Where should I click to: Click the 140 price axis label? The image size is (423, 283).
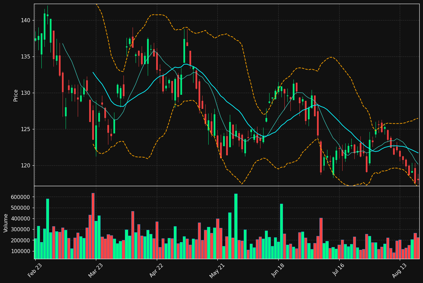[26, 21]
